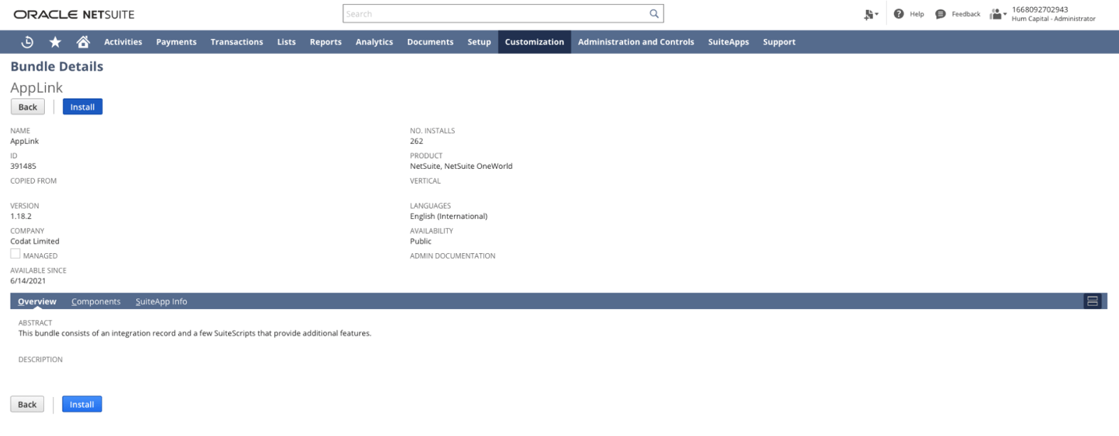Viewport: 1119px width, 436px height.
Task: Toggle the subtab layout icon
Action: tap(1093, 301)
